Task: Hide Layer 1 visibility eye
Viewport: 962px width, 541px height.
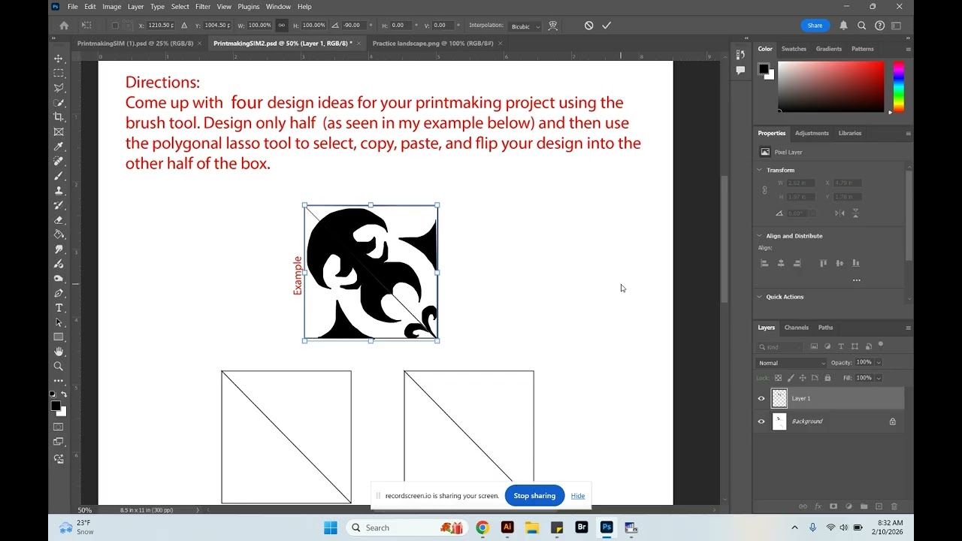Action: 761,398
